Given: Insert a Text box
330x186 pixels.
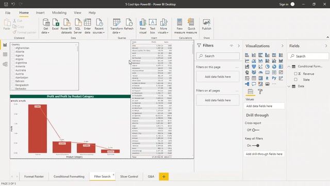Looking at the screenshot, I should 153,26.
